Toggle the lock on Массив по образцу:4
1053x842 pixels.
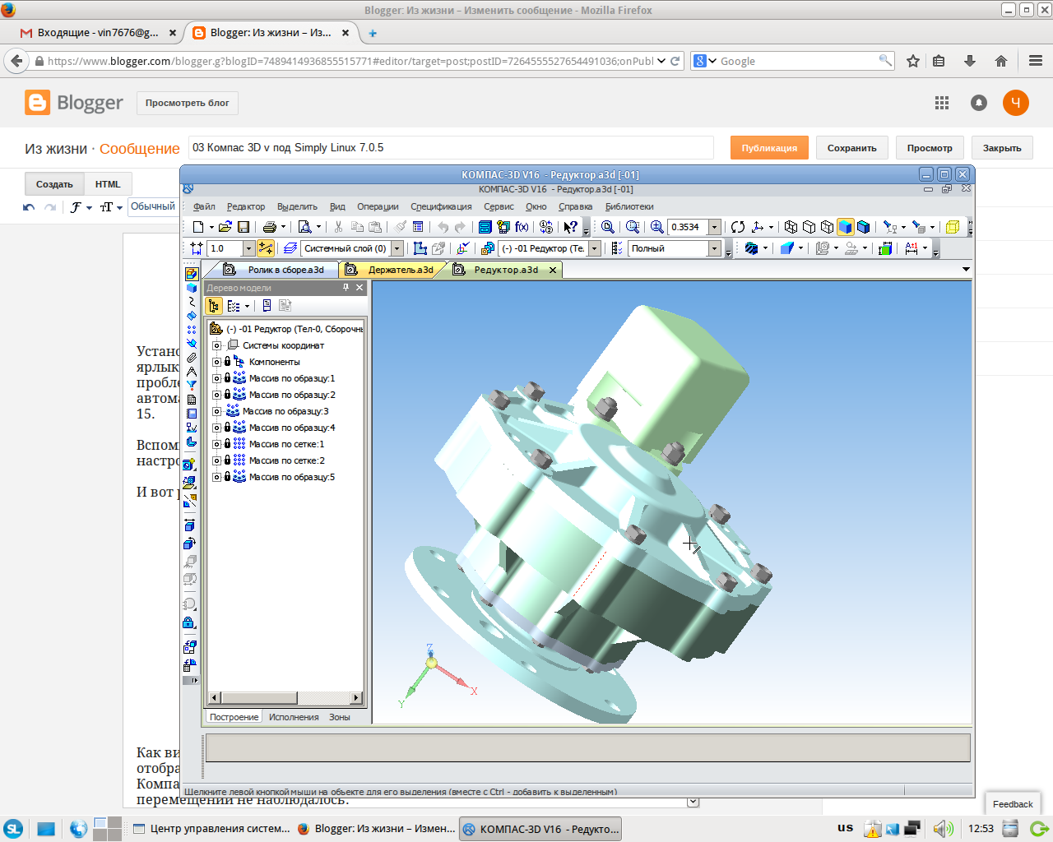[227, 428]
